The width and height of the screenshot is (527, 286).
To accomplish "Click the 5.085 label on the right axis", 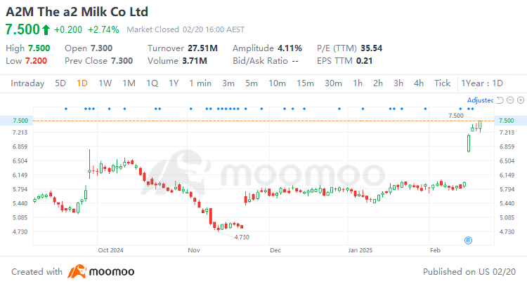I will click(507, 217).
